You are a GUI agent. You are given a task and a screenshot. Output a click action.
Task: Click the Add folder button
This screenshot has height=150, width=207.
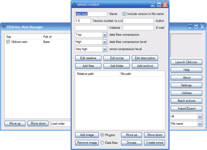click(x=117, y=66)
